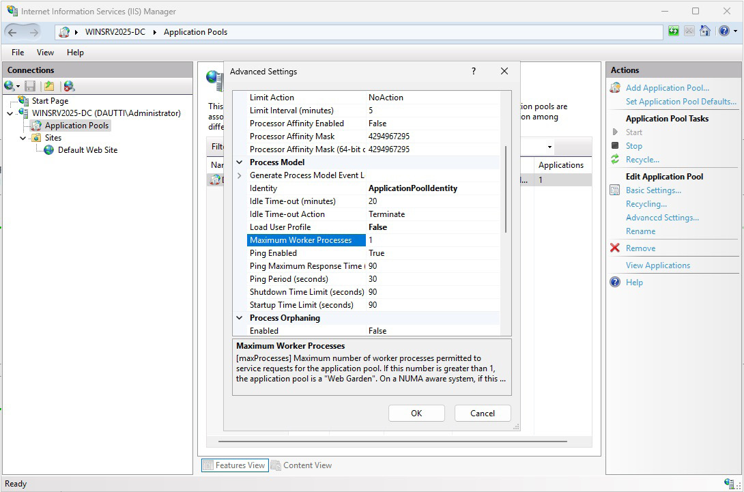The image size is (744, 492).
Task: Collapse the Process Orphaning section
Action: (x=240, y=318)
